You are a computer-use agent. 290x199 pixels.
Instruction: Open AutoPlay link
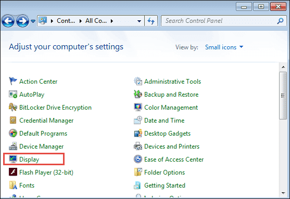tap(32, 95)
